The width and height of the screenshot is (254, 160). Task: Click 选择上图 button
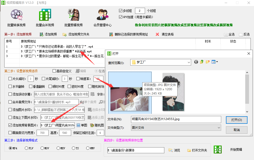coord(96,117)
